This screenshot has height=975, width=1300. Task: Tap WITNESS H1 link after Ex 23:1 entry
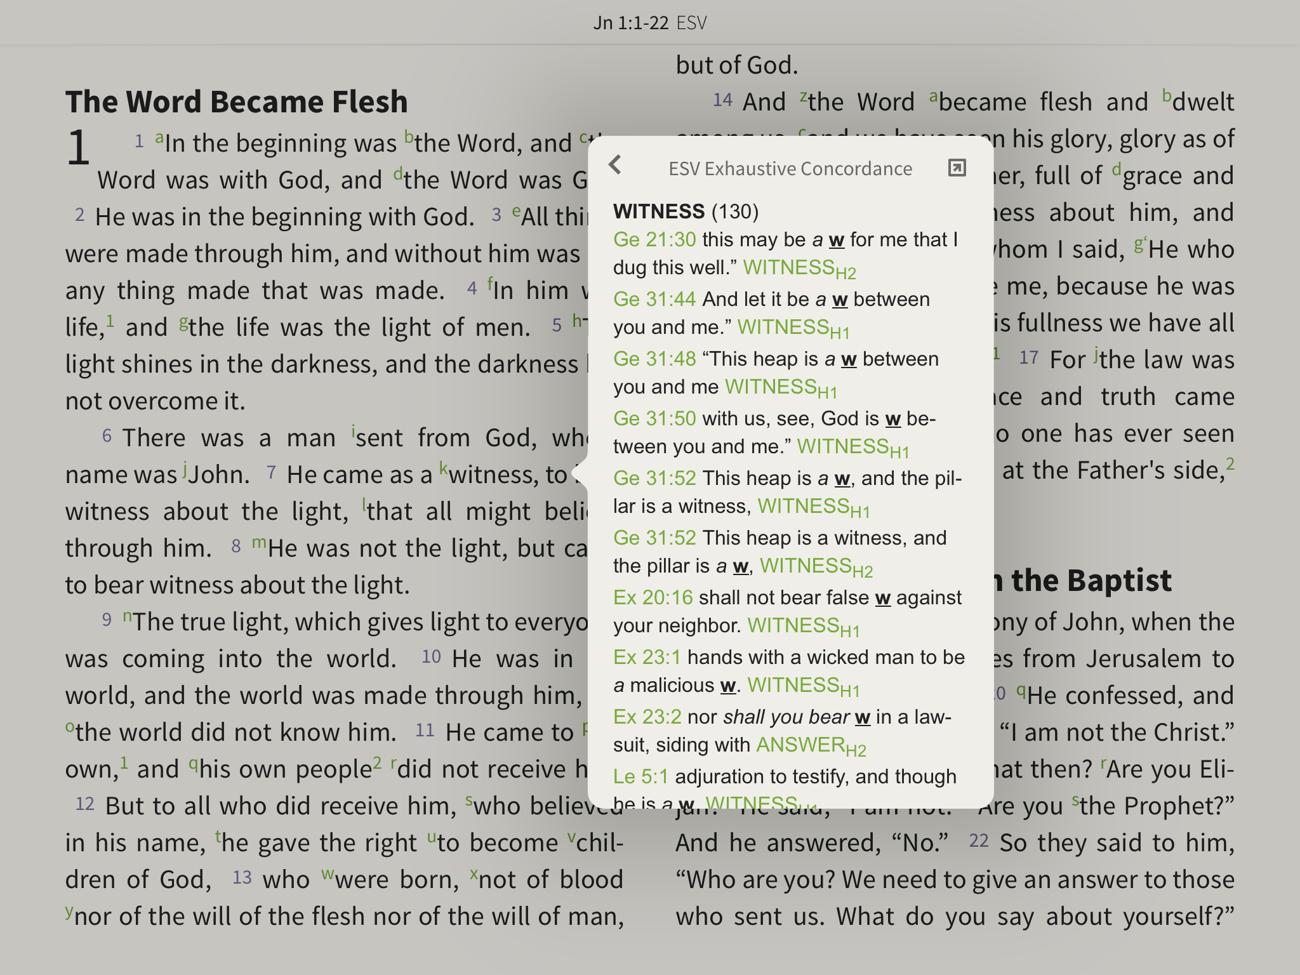tap(804, 686)
